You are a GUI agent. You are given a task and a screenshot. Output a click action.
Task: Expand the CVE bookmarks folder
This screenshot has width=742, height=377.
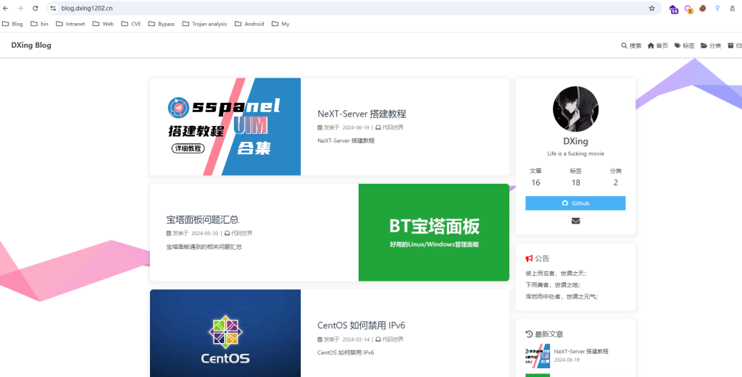click(130, 24)
